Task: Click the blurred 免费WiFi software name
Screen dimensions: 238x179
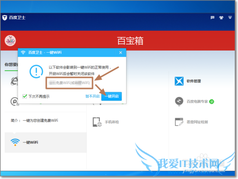Action: click(x=69, y=83)
